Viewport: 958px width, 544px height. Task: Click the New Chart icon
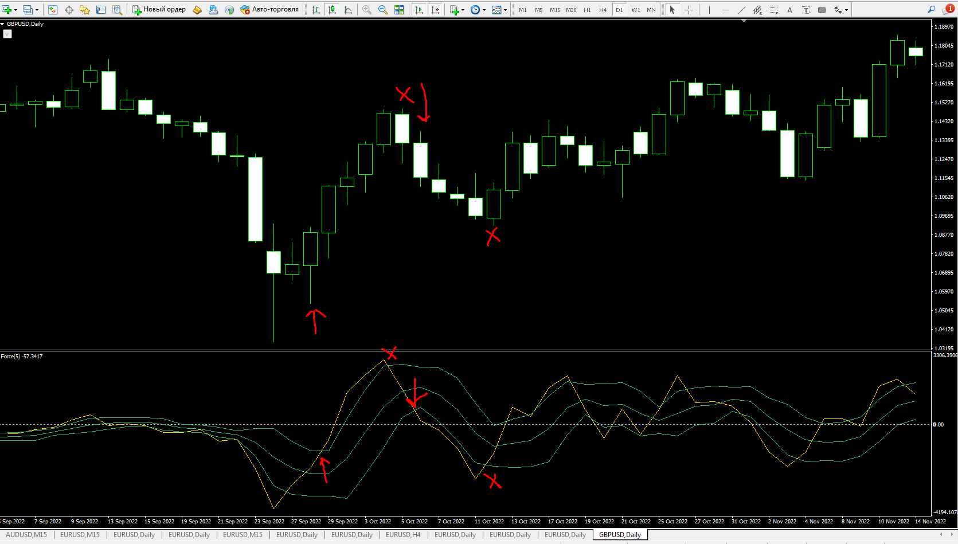[7, 10]
